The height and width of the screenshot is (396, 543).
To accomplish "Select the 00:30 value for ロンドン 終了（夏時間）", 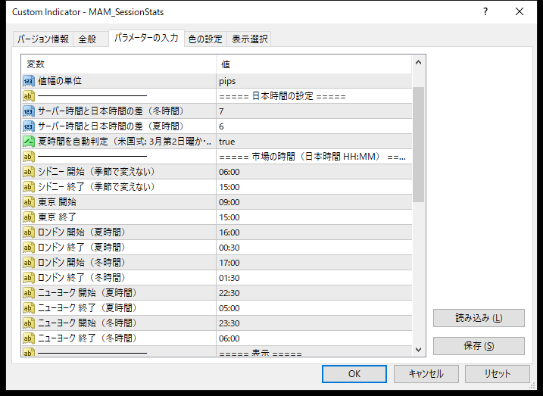I will [x=314, y=248].
